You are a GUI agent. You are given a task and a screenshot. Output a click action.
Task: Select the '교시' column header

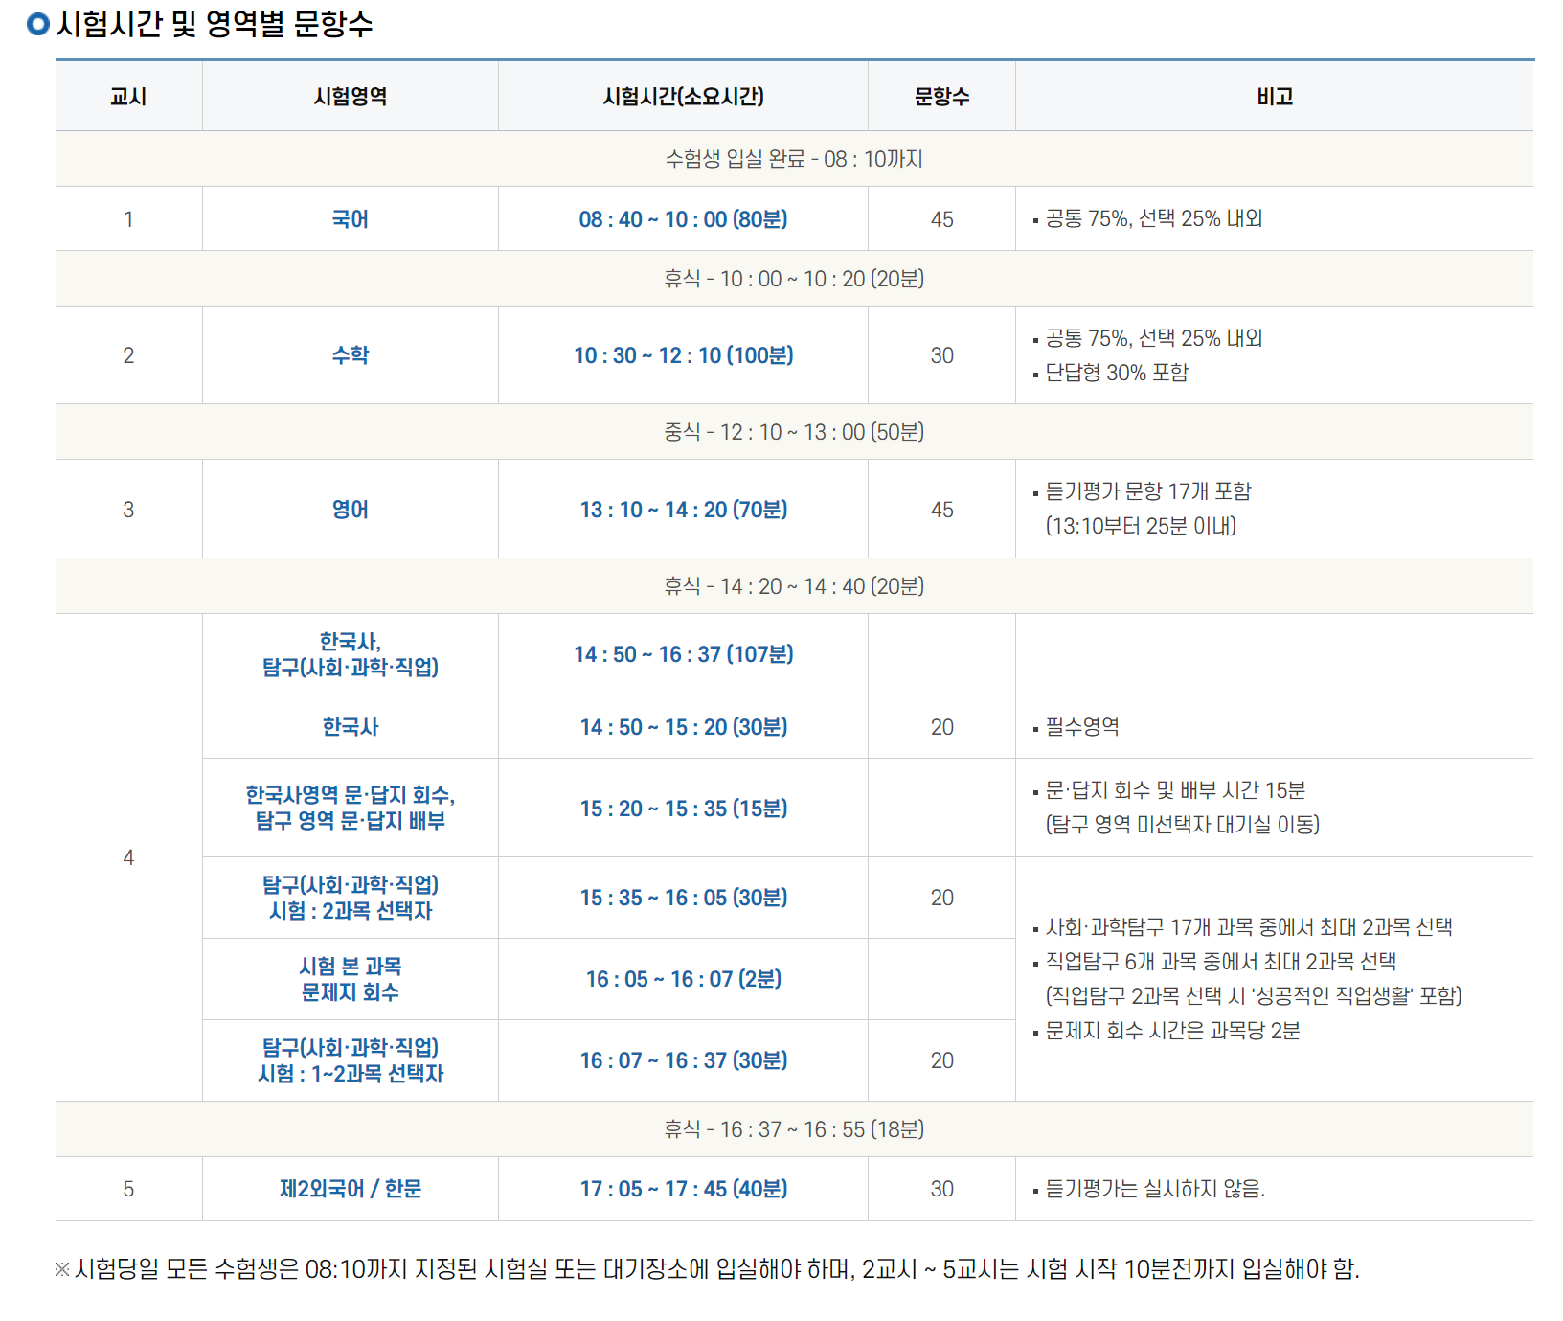(128, 97)
